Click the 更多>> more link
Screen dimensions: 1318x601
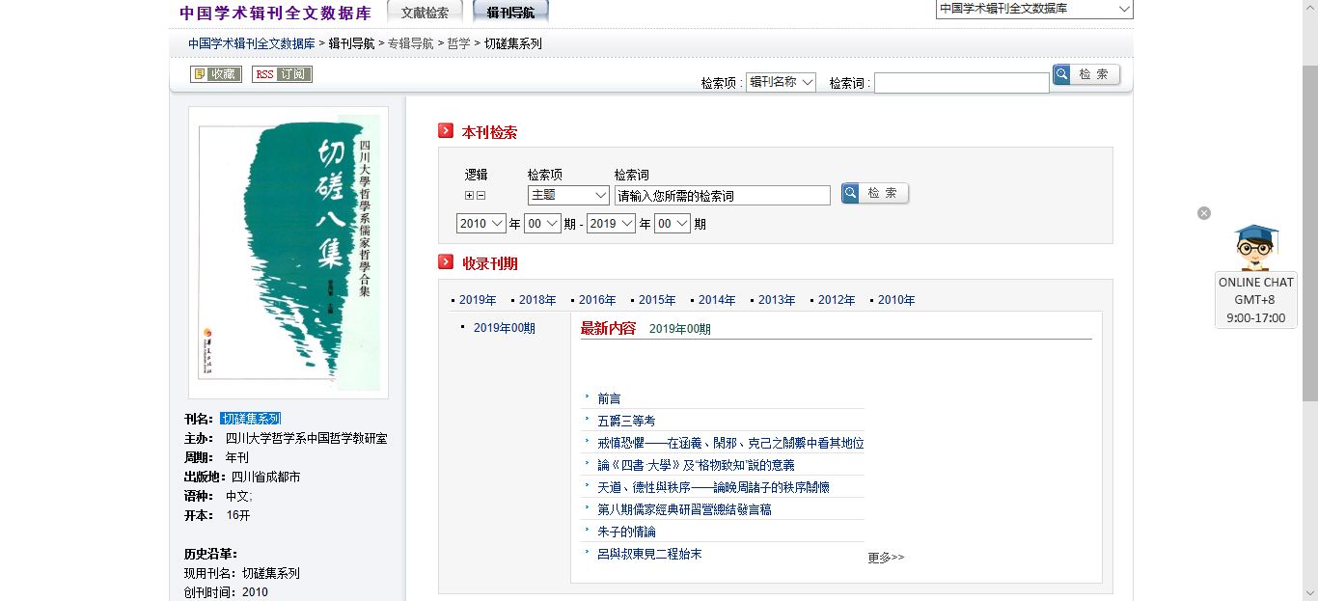(x=886, y=558)
